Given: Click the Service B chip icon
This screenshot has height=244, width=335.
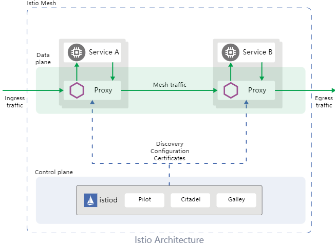Looking at the screenshot, I should coord(231,52).
